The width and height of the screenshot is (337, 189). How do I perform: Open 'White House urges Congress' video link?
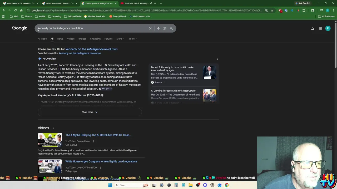(x=101, y=161)
